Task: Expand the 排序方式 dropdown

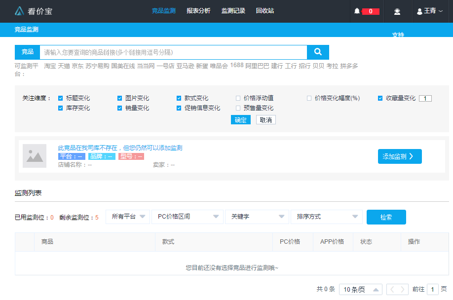Action: (327, 217)
